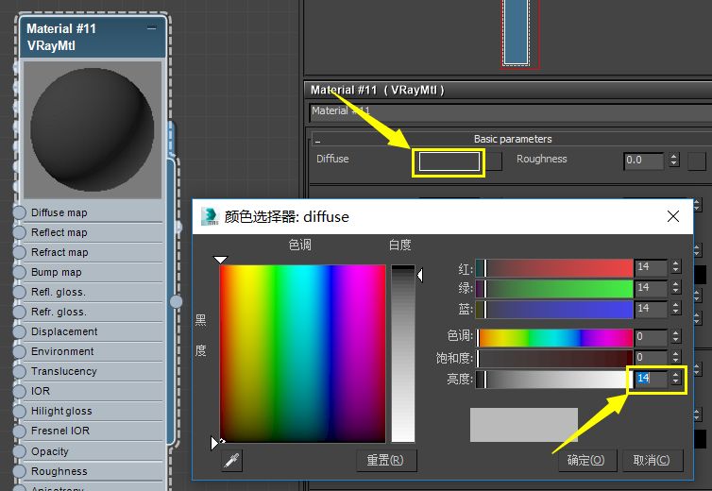Click the Material #11 sphere preview thumbnail
The width and height of the screenshot is (712, 491).
[93, 130]
